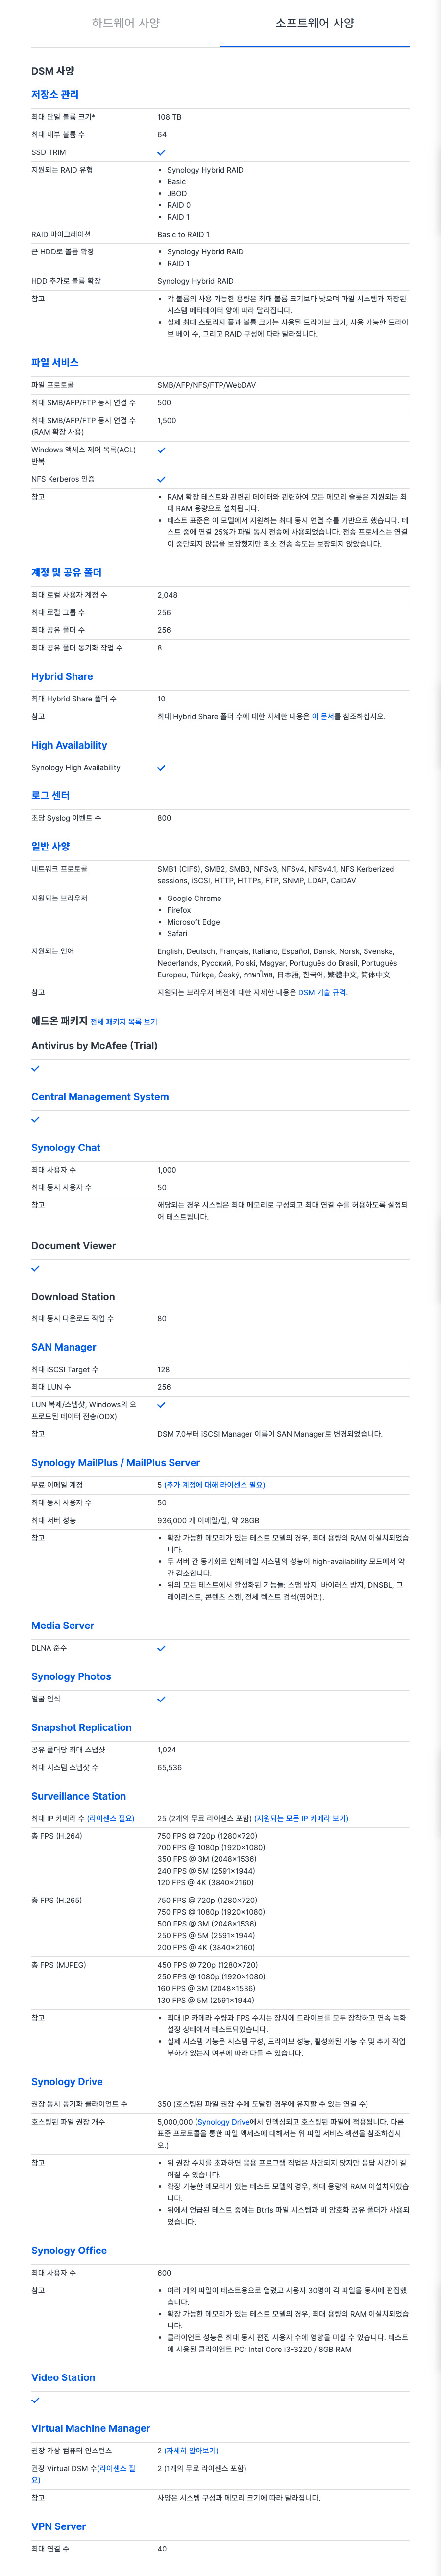The width and height of the screenshot is (441, 2576).
Task: Open the 자세히 알아보기 link
Action: click(x=191, y=2451)
